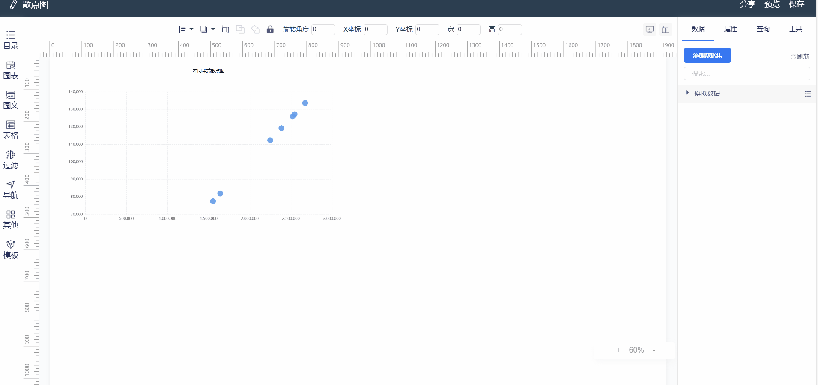Click the 模拟数据 dataset label

(x=707, y=94)
